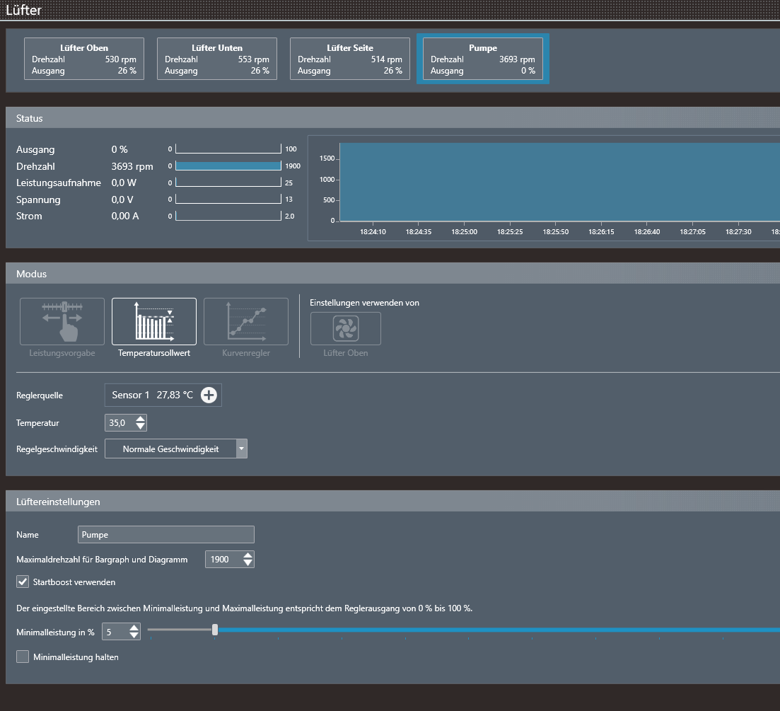This screenshot has height=711, width=780.
Task: Click the Lüfter page title
Action: 23,10
